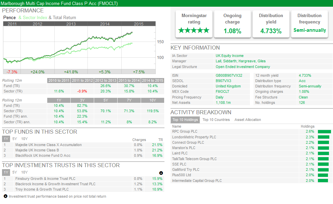The width and height of the screenshot is (333, 204).
Task: Open Troy Income & Growth Trust PLC
Action: click(42, 189)
